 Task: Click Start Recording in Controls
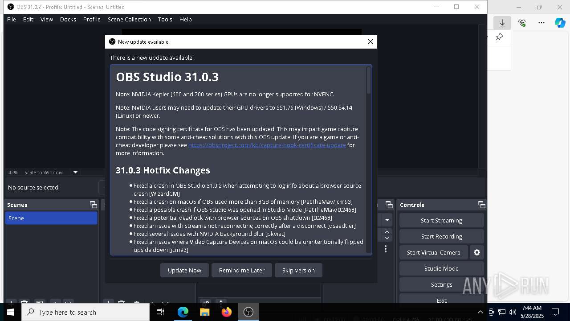(441, 236)
